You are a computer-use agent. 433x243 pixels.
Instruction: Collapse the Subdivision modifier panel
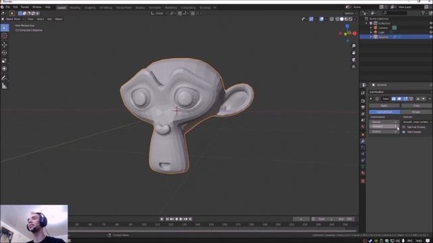[371, 99]
